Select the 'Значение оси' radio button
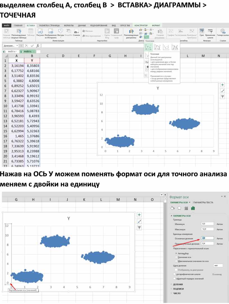Viewport: 229px width, 304px height. [176, 257]
